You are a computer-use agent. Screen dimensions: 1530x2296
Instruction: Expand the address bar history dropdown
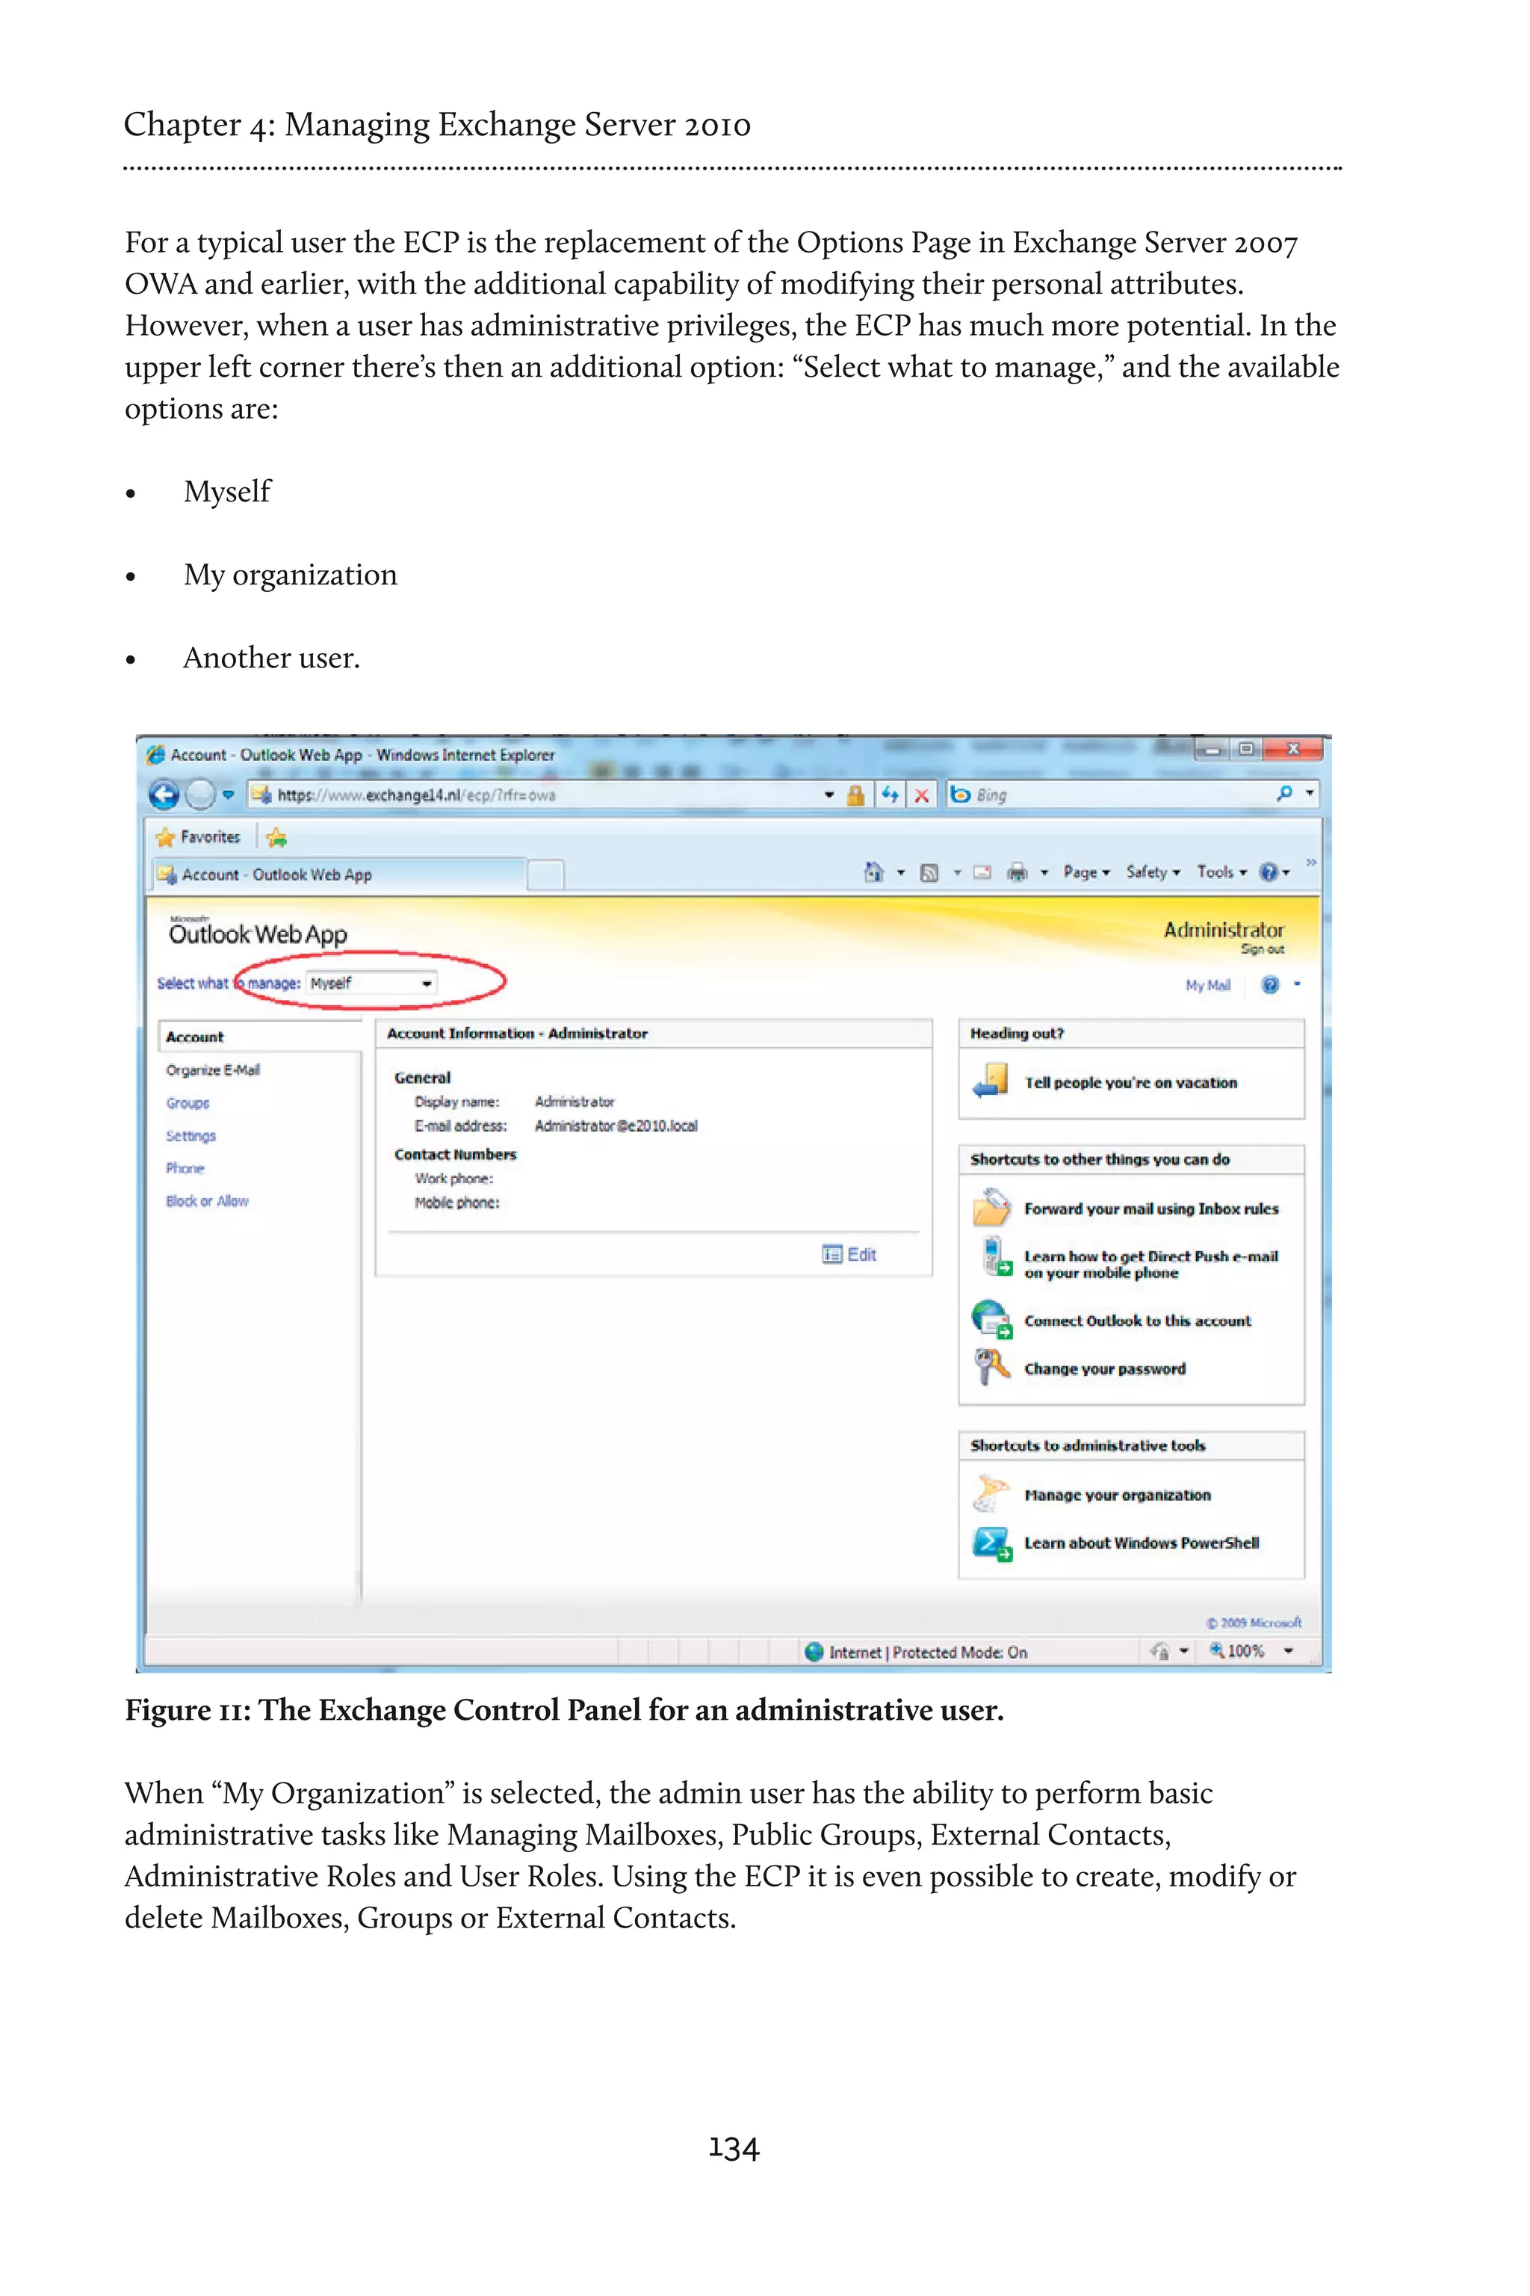[x=829, y=794]
